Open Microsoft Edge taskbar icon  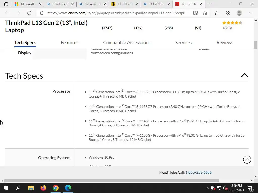click(68, 188)
